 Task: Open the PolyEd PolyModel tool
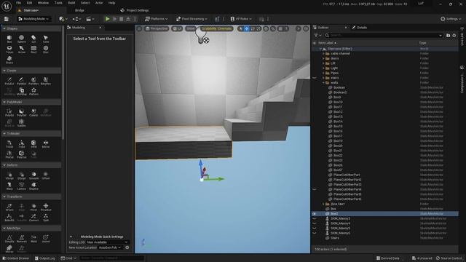9,112
